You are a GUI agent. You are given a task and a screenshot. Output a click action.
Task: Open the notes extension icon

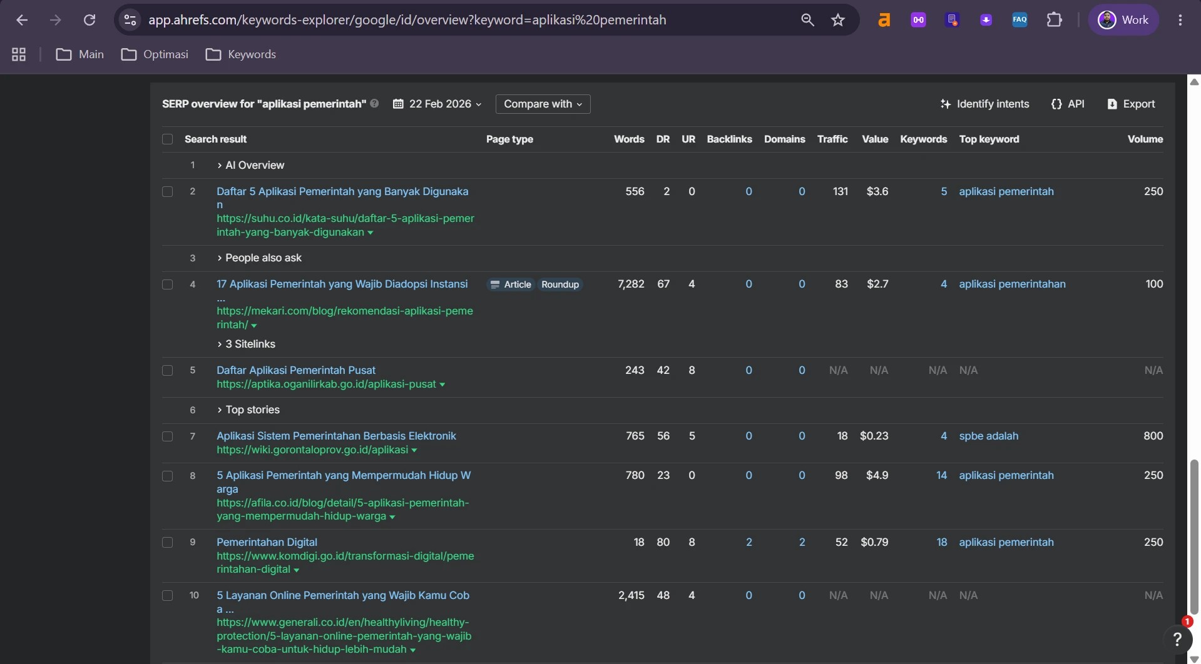952,20
